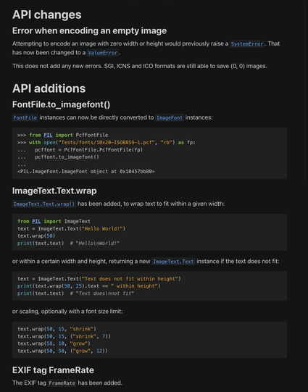Click 'Error when encoding an empty image' heading

[89, 30]
